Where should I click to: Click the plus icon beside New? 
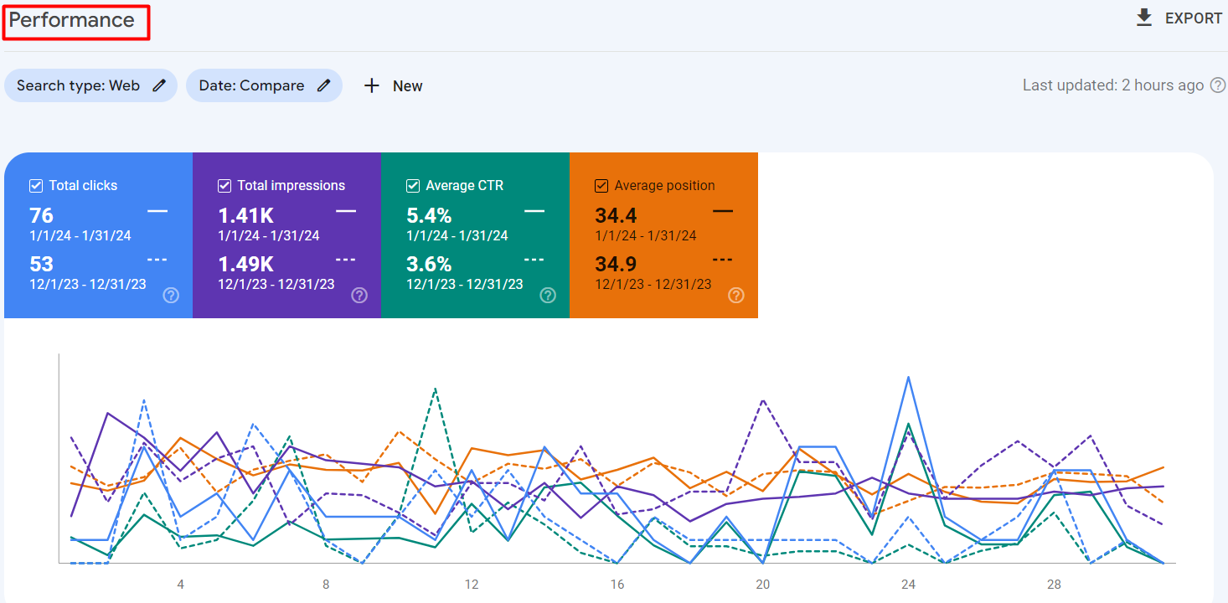click(x=372, y=85)
